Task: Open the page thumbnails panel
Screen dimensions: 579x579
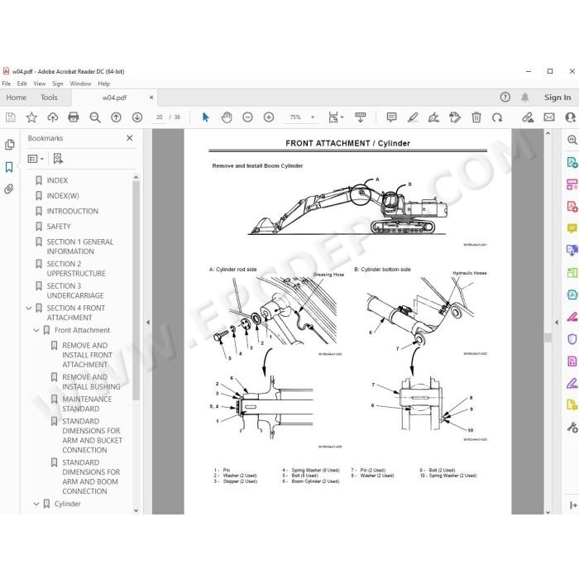Action: [x=10, y=145]
